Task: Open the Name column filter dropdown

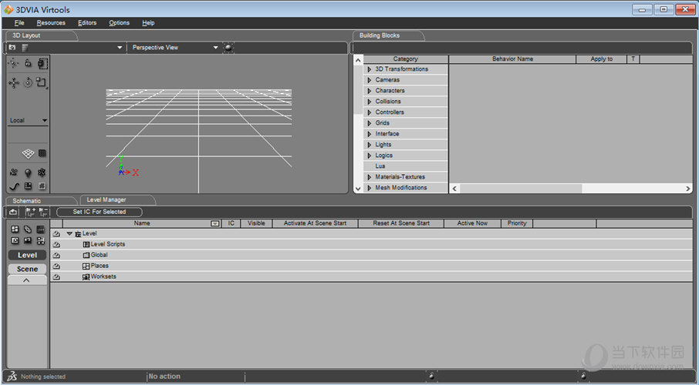Action: point(215,223)
